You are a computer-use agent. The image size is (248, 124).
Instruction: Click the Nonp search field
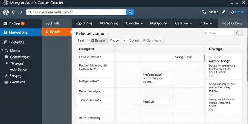[219, 33]
